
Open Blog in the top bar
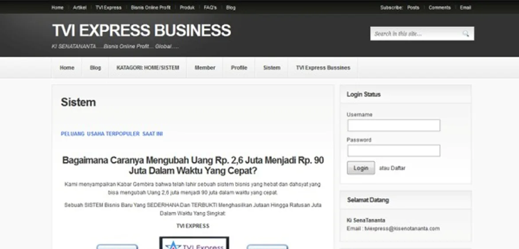point(231,8)
